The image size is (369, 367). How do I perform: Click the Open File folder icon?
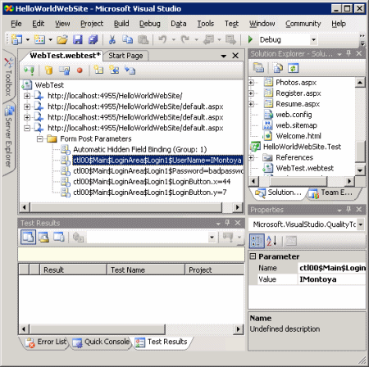pos(62,40)
